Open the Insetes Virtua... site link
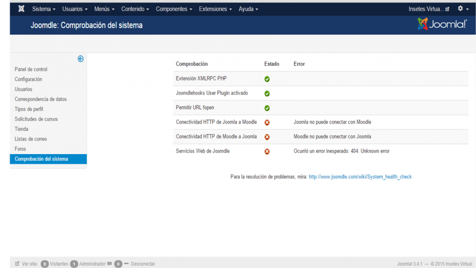The image size is (476, 268). coord(429,9)
